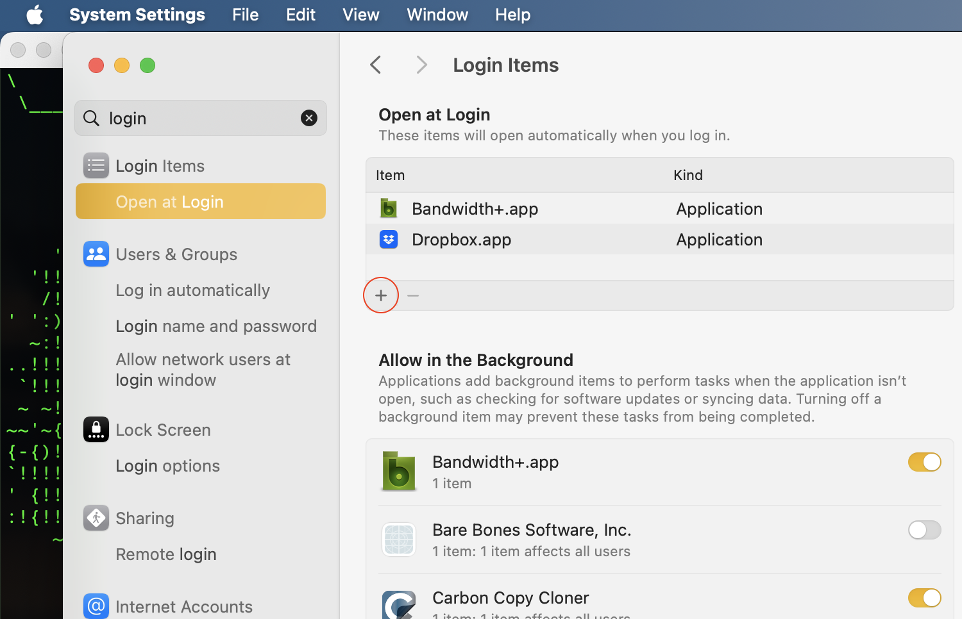
Task: Enable Bare Bones Software background items
Action: click(924, 530)
